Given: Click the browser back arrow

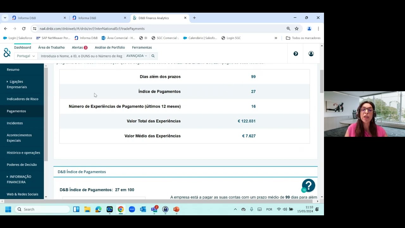Looking at the screenshot, I should pos(5,28).
